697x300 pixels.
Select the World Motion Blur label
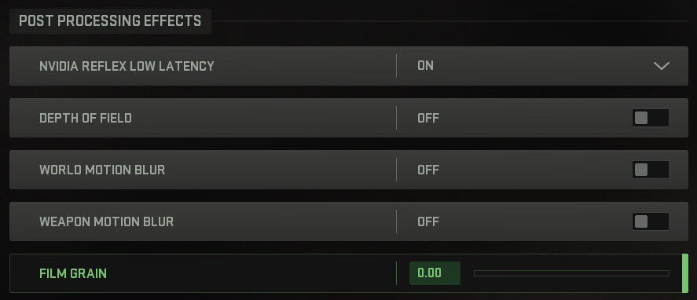point(102,170)
